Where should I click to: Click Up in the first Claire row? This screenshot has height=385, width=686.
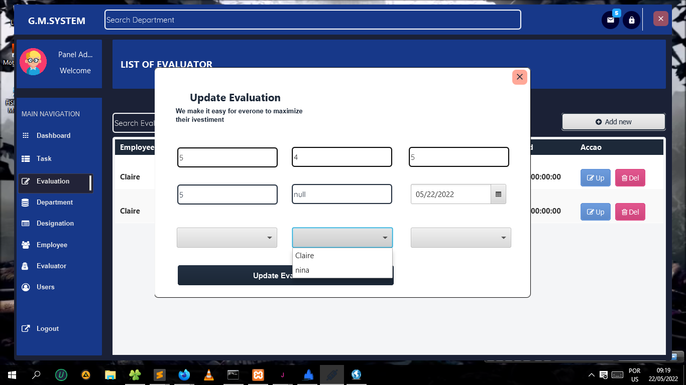[x=596, y=178]
